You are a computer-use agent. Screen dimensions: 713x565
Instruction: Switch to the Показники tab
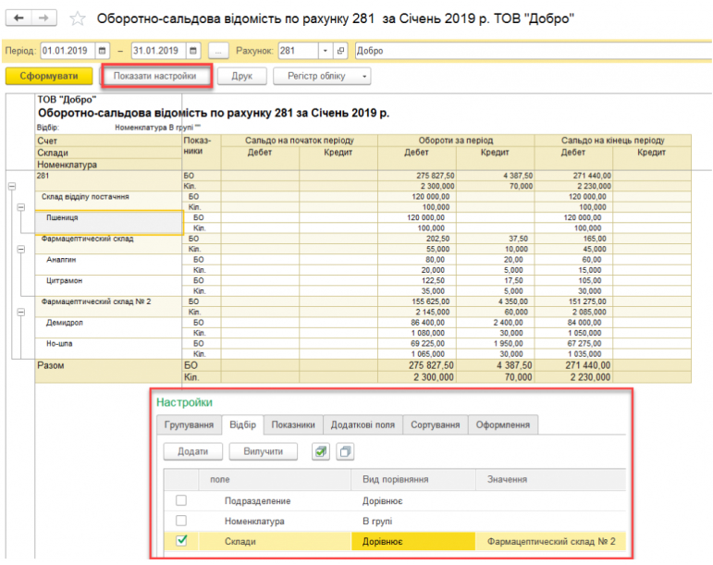tap(293, 424)
